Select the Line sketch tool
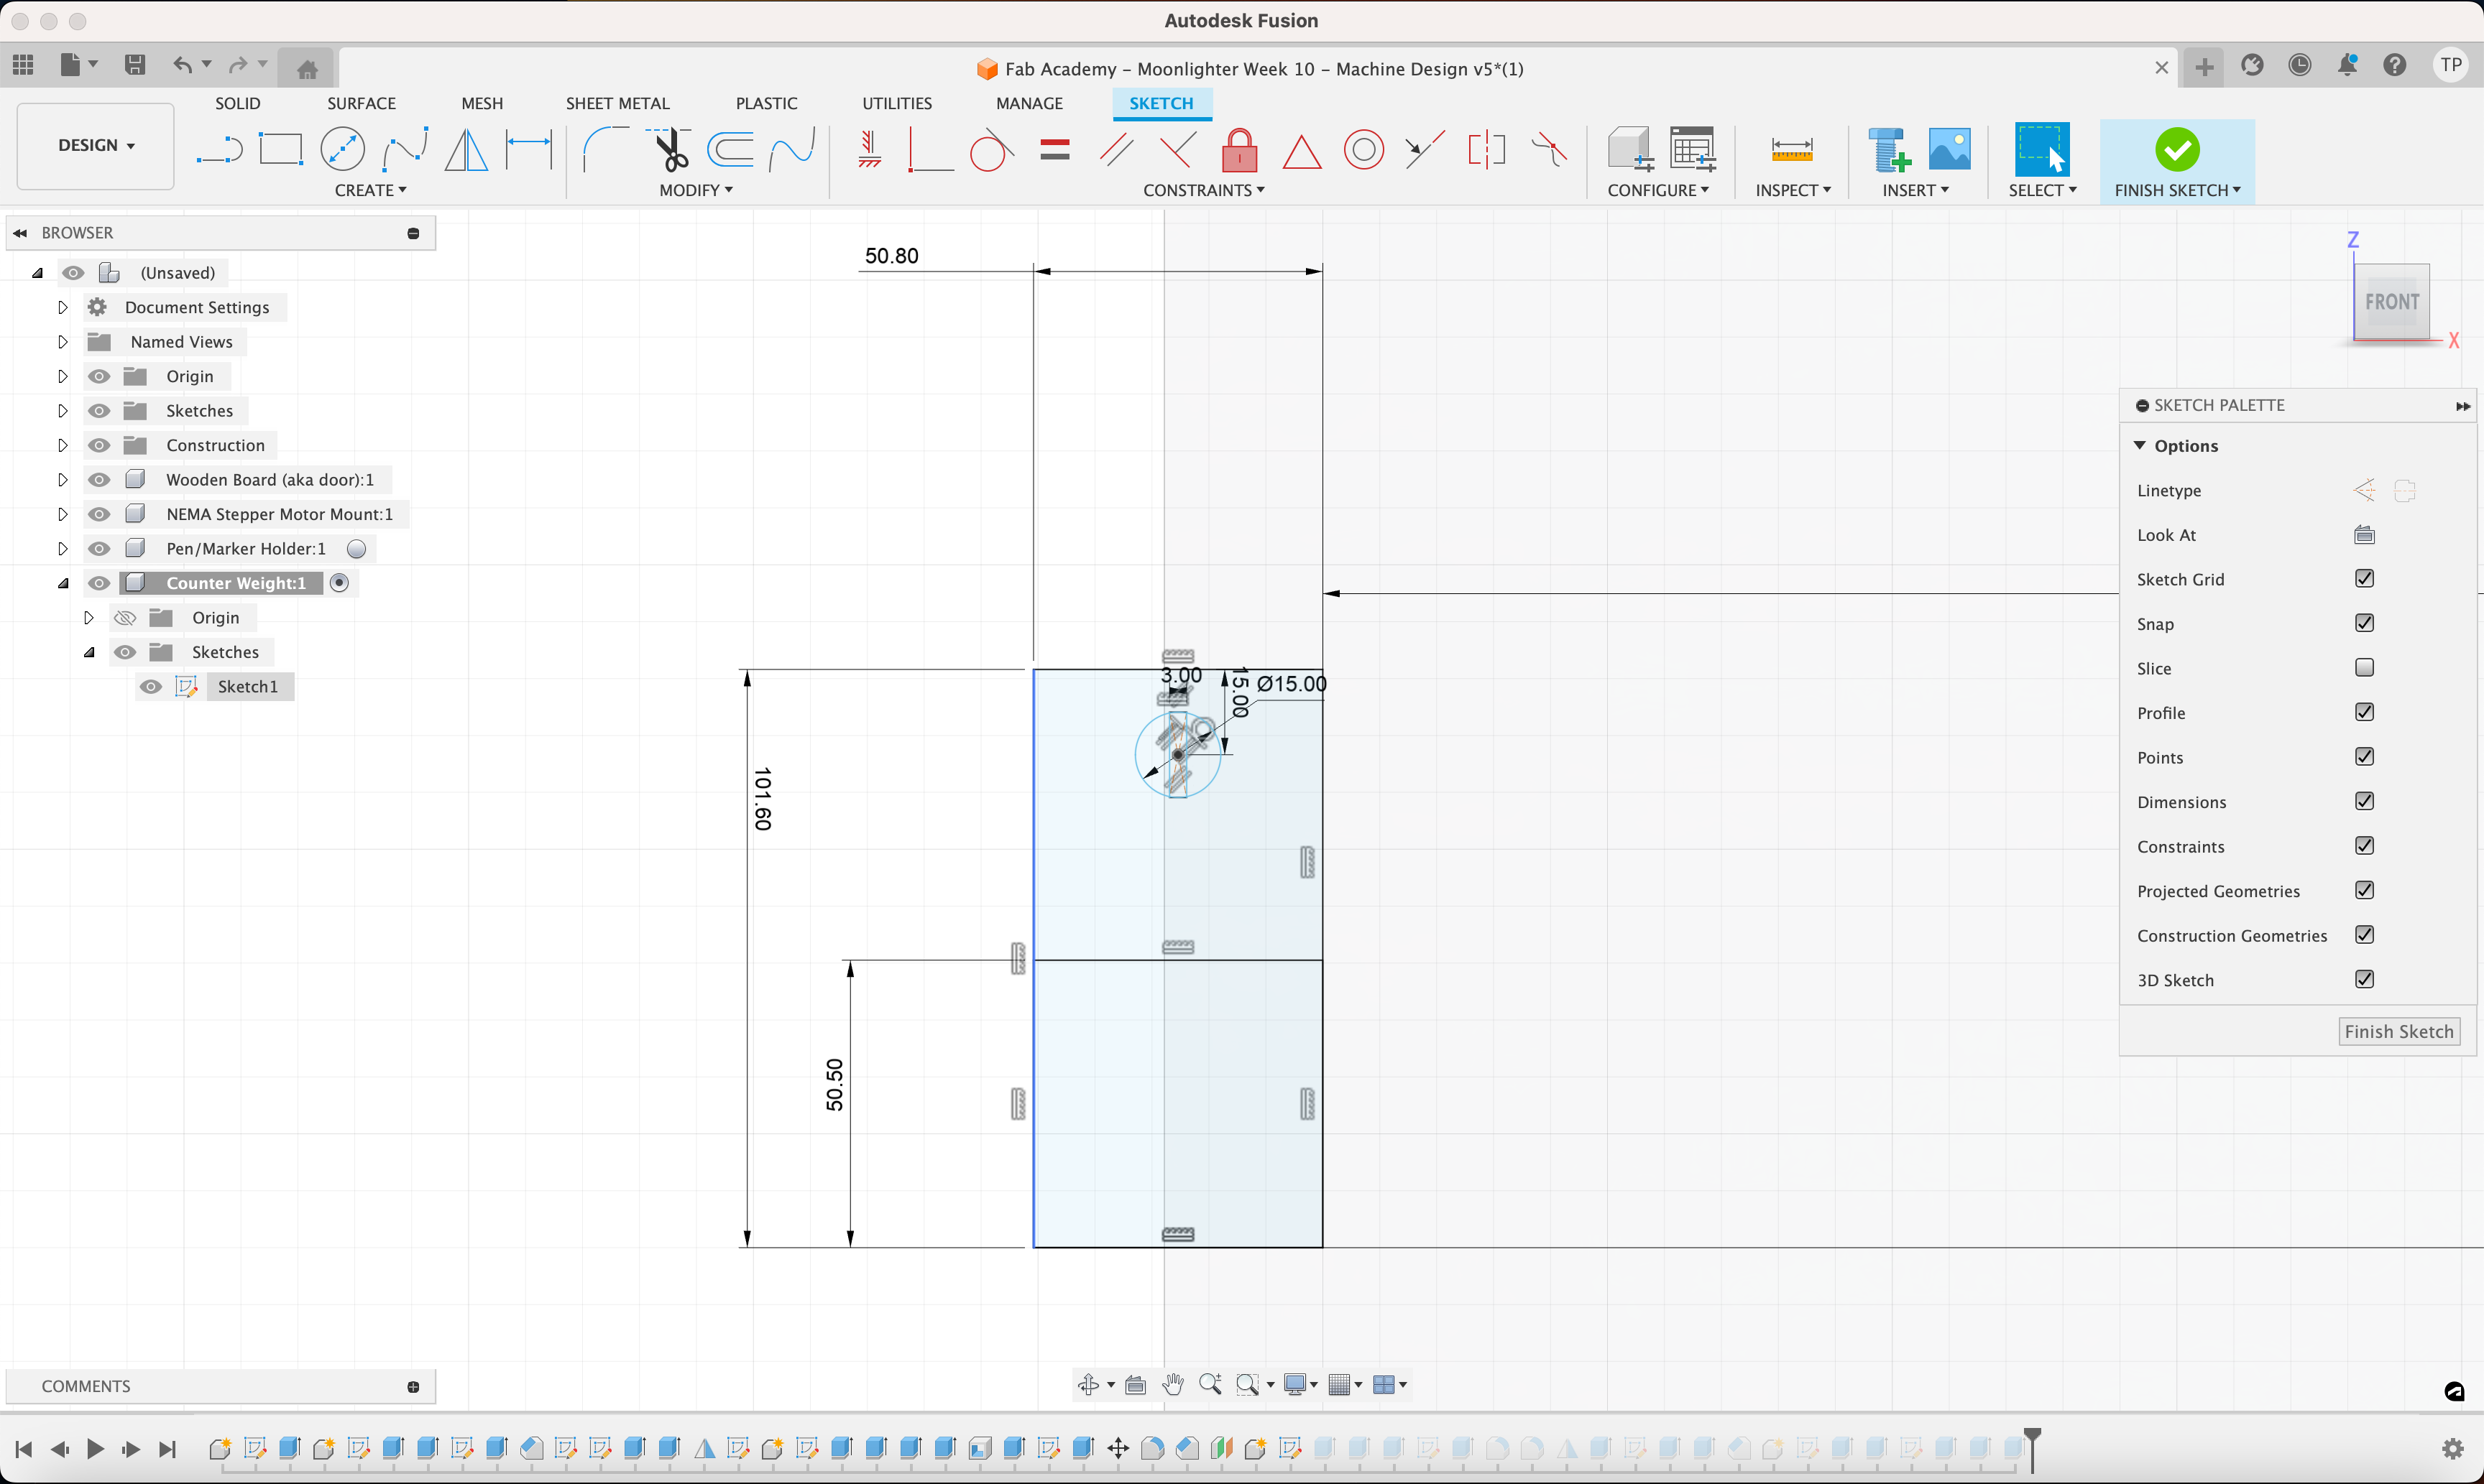The height and width of the screenshot is (1484, 2484). click(216, 149)
